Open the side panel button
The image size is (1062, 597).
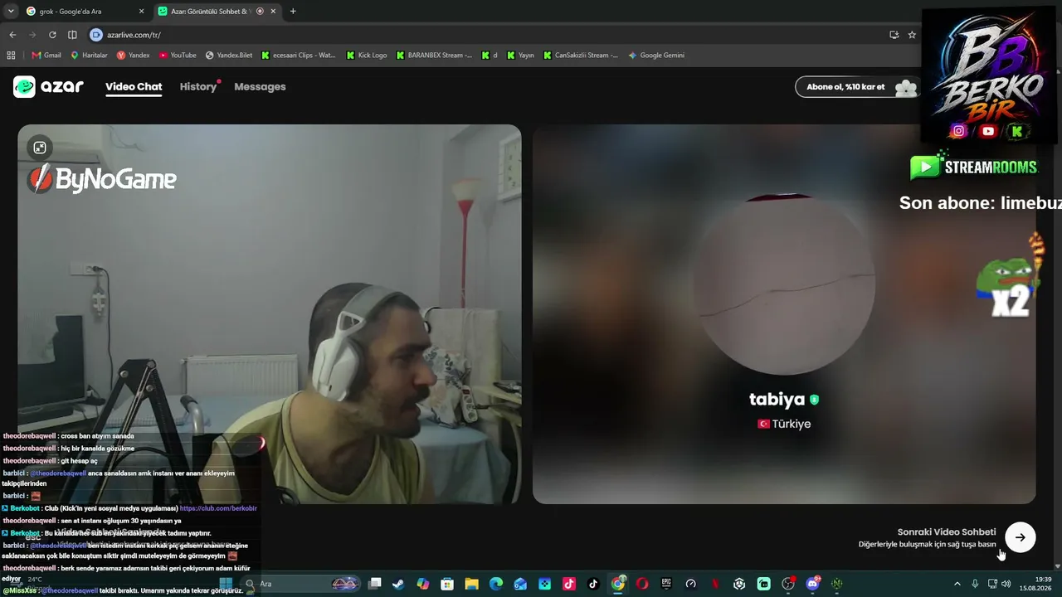pos(72,35)
